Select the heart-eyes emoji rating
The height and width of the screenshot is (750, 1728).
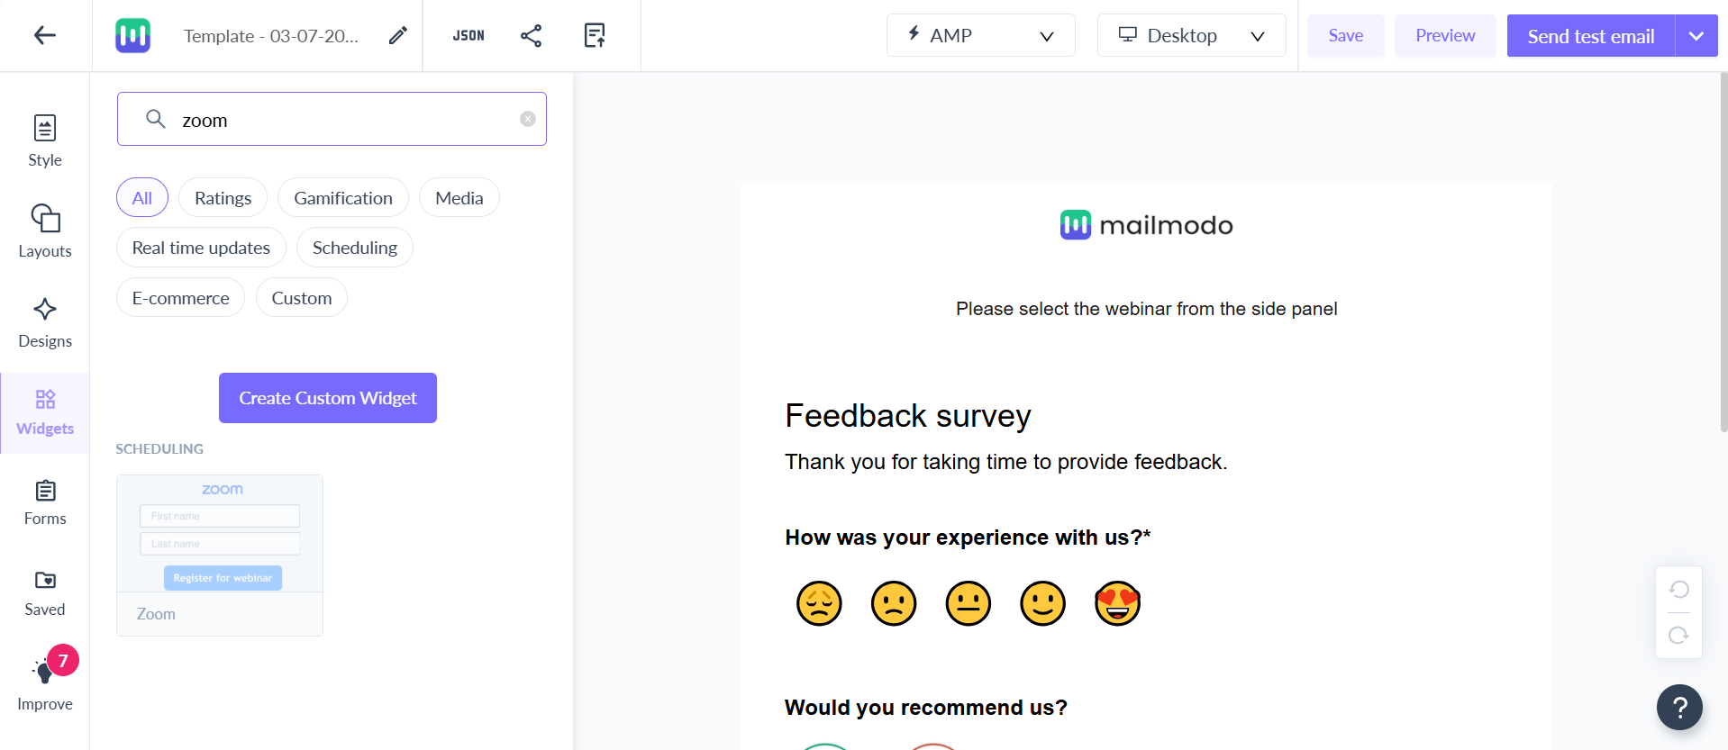click(1117, 602)
